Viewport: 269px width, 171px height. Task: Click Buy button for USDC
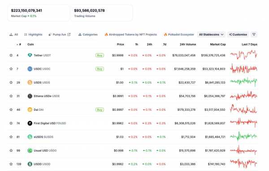click(x=100, y=69)
